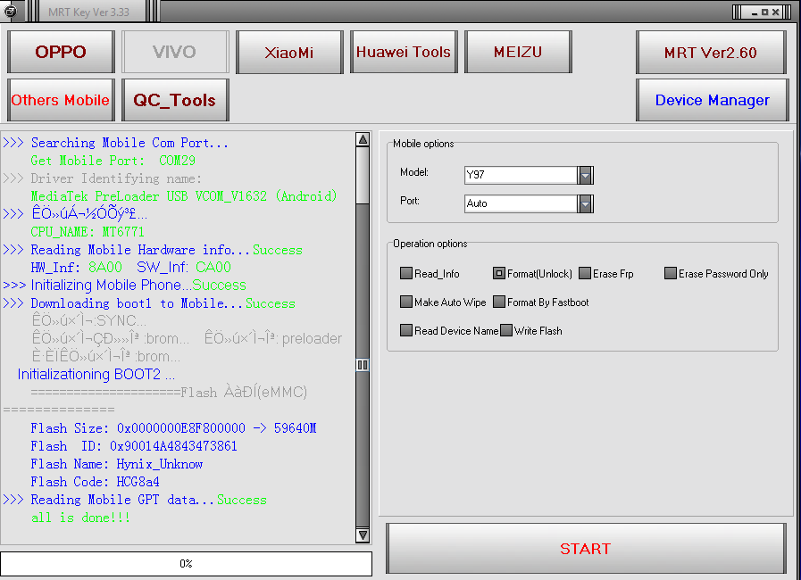Click the Port field showing Auto
The width and height of the screenshot is (801, 580).
pos(521,203)
